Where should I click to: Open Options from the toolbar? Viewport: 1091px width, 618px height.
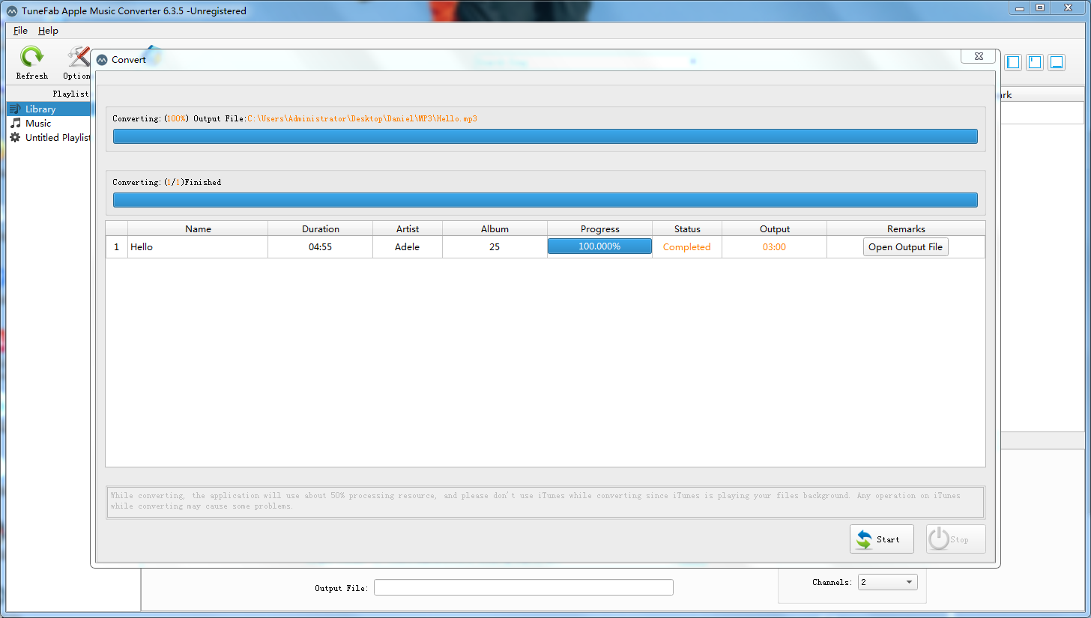click(76, 62)
